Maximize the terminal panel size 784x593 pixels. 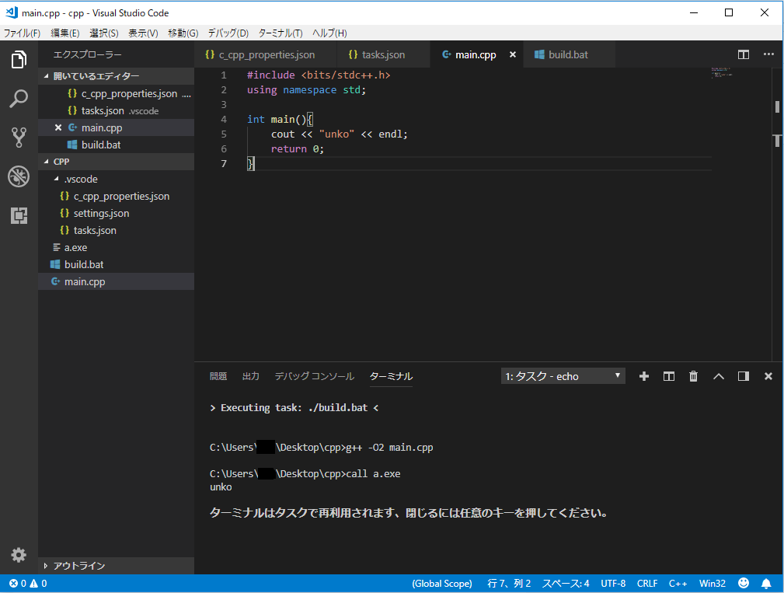719,376
